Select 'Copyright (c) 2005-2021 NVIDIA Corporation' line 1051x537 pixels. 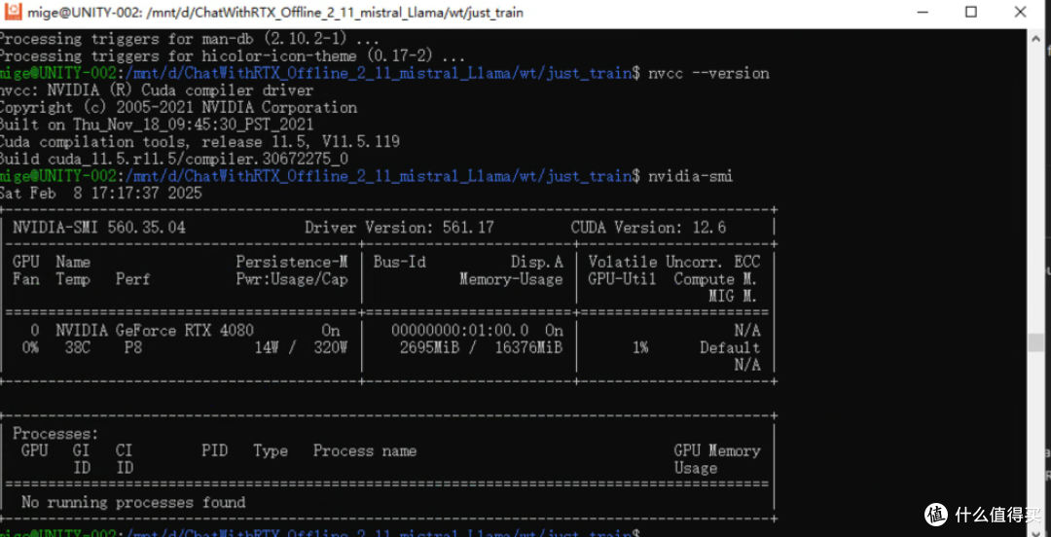tap(178, 107)
